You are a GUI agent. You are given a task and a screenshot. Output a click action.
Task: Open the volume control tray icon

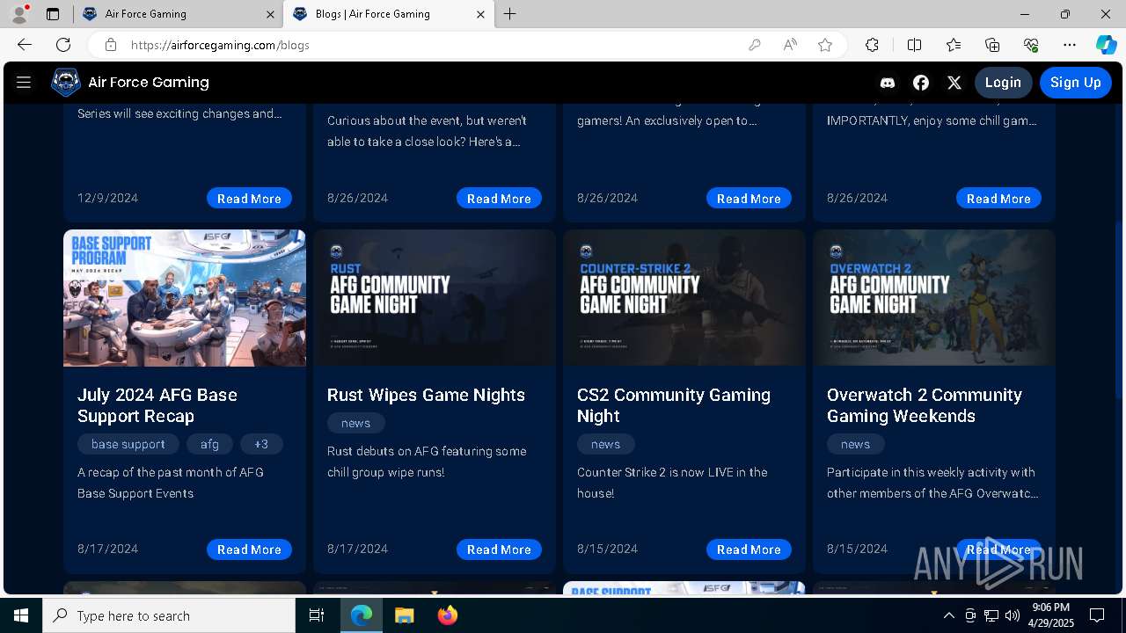(1013, 615)
